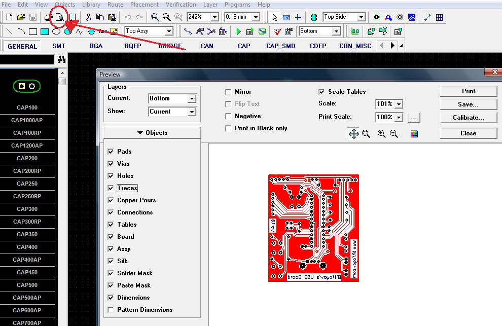502x326 pixels.
Task: Select the Place Copper Pour icon
Action: (412, 17)
